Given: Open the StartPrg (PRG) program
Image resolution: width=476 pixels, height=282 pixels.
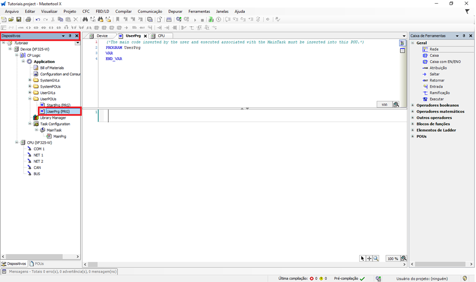Looking at the screenshot, I should pyautogui.click(x=58, y=105).
